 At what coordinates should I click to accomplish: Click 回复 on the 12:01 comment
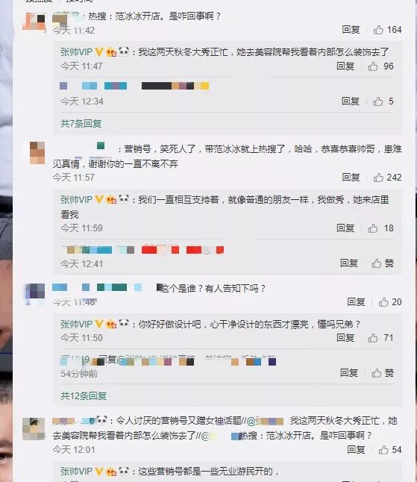[356, 450]
